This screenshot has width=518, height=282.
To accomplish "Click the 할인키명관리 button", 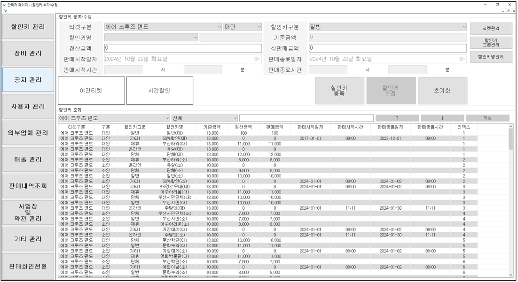I will coord(491,57).
